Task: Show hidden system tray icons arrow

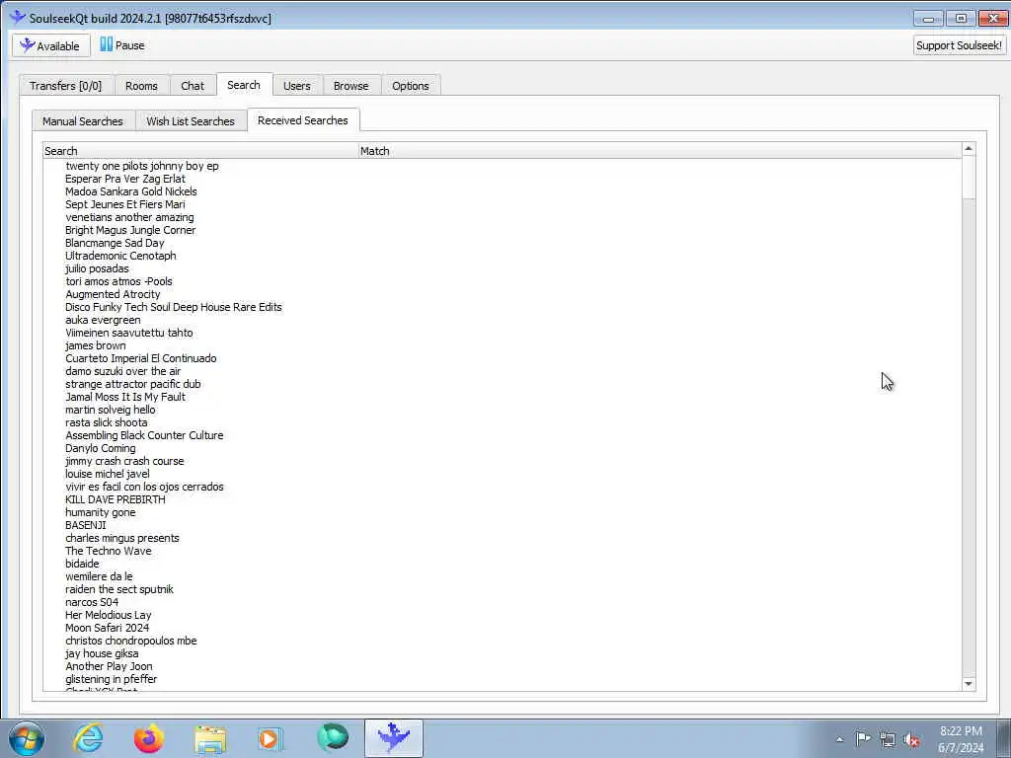Action: tap(839, 739)
